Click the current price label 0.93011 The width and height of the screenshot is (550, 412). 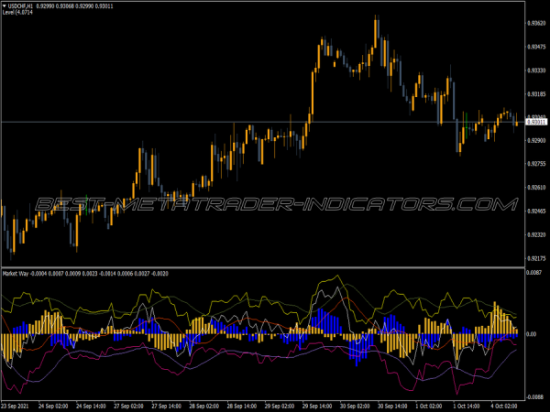536,122
